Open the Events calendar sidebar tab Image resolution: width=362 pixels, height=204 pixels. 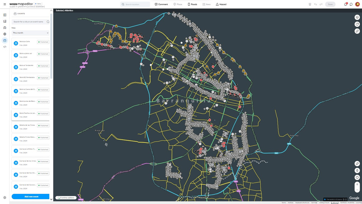5,40
